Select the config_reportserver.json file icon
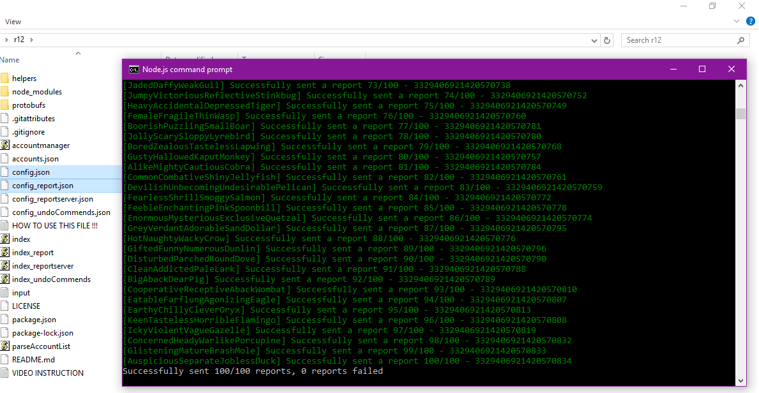Image resolution: width=759 pixels, height=393 pixels. coord(5,199)
